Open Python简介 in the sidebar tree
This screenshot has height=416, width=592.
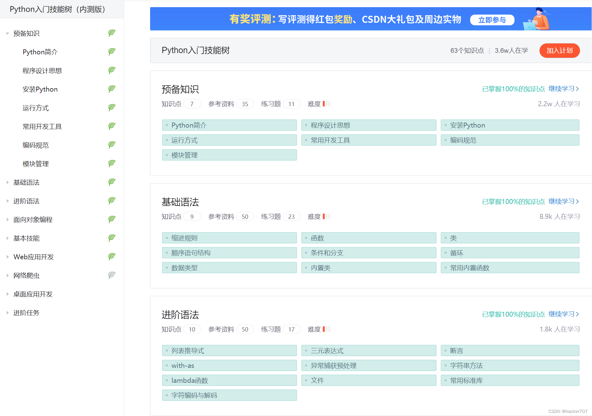click(x=40, y=52)
